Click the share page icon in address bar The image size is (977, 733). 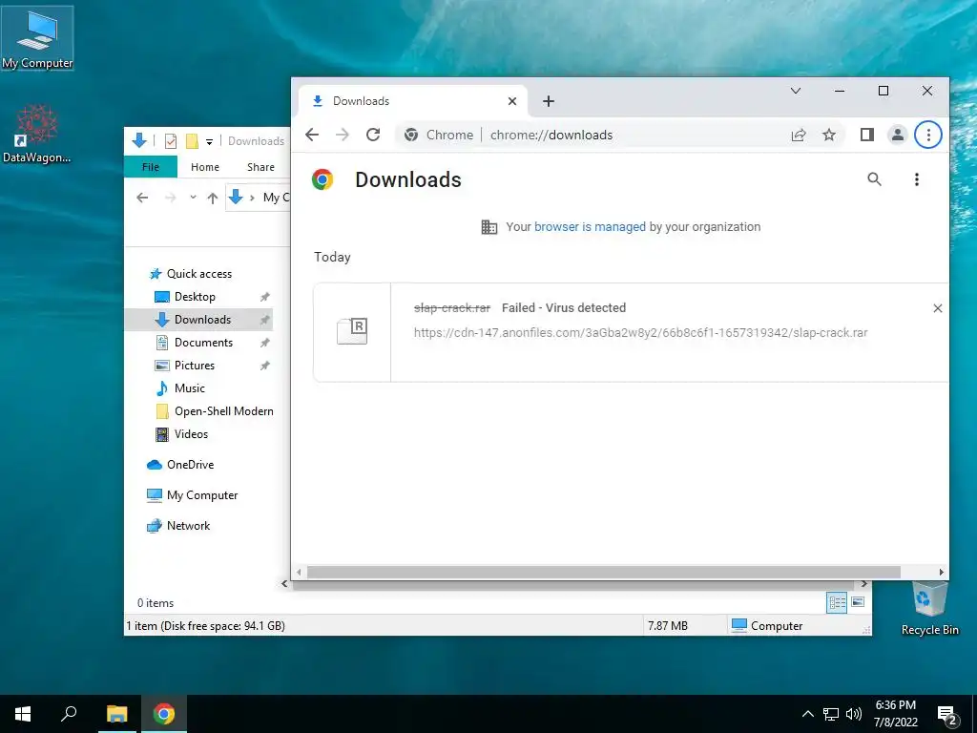(799, 135)
